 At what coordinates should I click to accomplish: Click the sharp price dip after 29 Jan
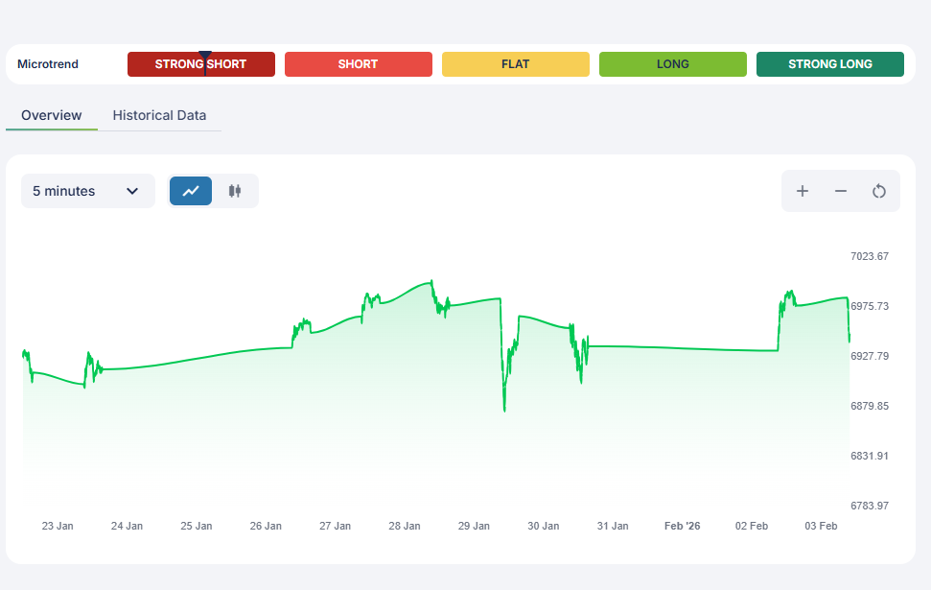pos(504,407)
